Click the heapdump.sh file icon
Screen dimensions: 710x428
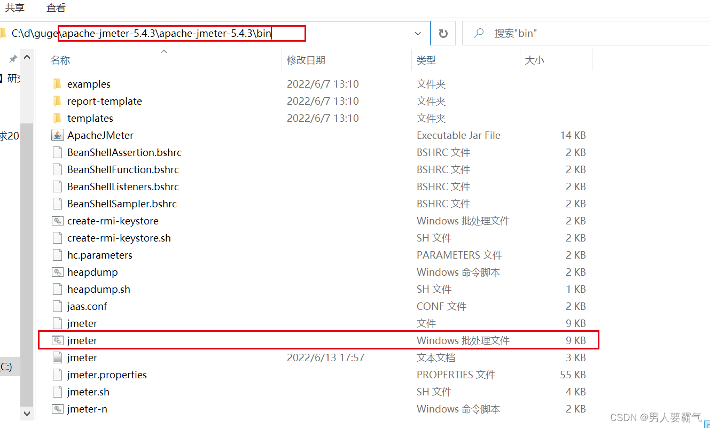[x=58, y=289]
